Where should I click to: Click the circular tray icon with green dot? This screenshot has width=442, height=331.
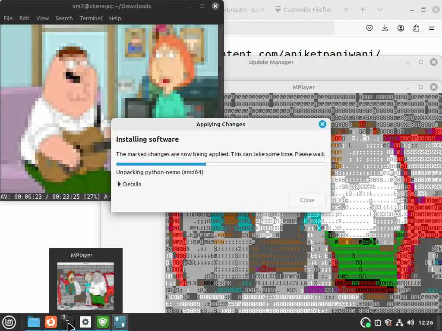tap(366, 322)
